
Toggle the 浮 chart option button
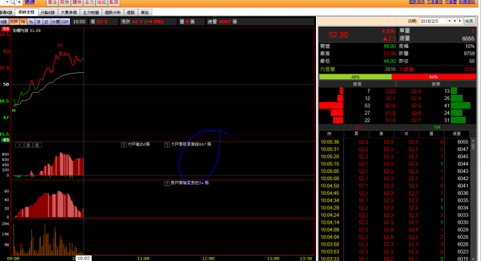point(39,22)
